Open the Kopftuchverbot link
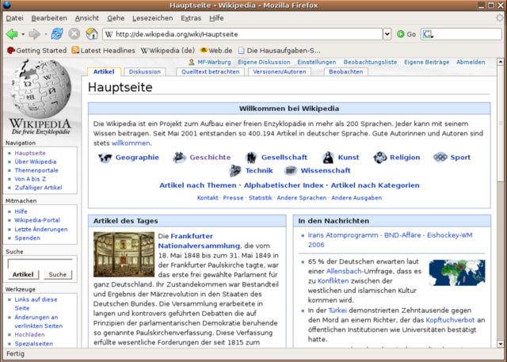The height and width of the screenshot is (362, 507). click(x=450, y=320)
